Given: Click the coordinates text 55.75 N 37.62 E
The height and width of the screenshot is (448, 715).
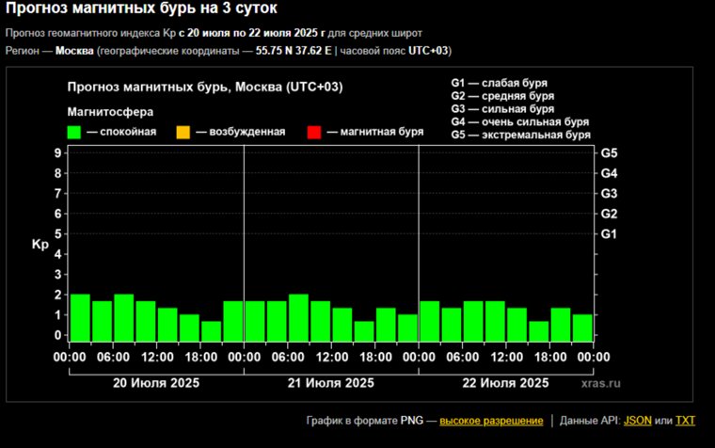Looking at the screenshot, I should coord(294,51).
